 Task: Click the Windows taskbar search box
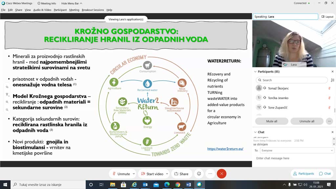coord(48,184)
